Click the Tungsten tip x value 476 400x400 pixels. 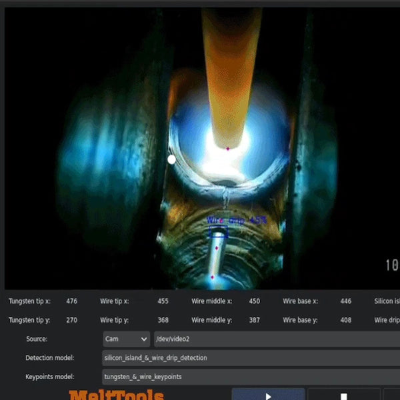point(72,301)
